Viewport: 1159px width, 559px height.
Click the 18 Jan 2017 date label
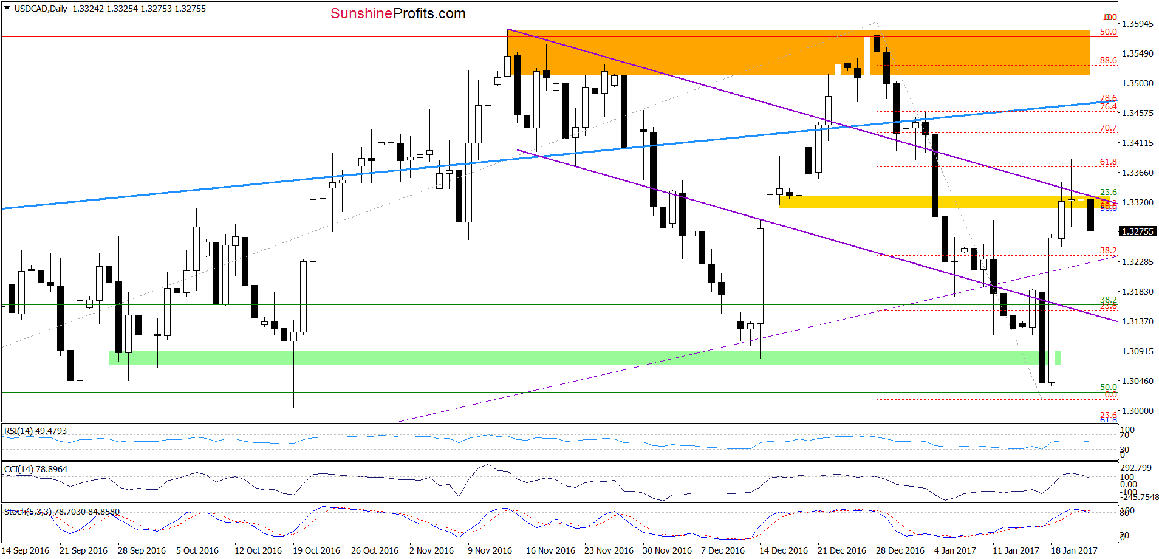[1074, 550]
